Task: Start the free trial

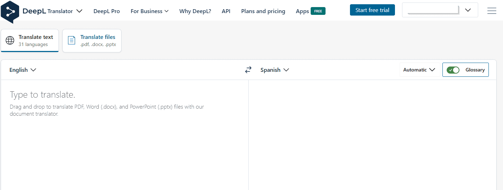Action: tap(372, 10)
